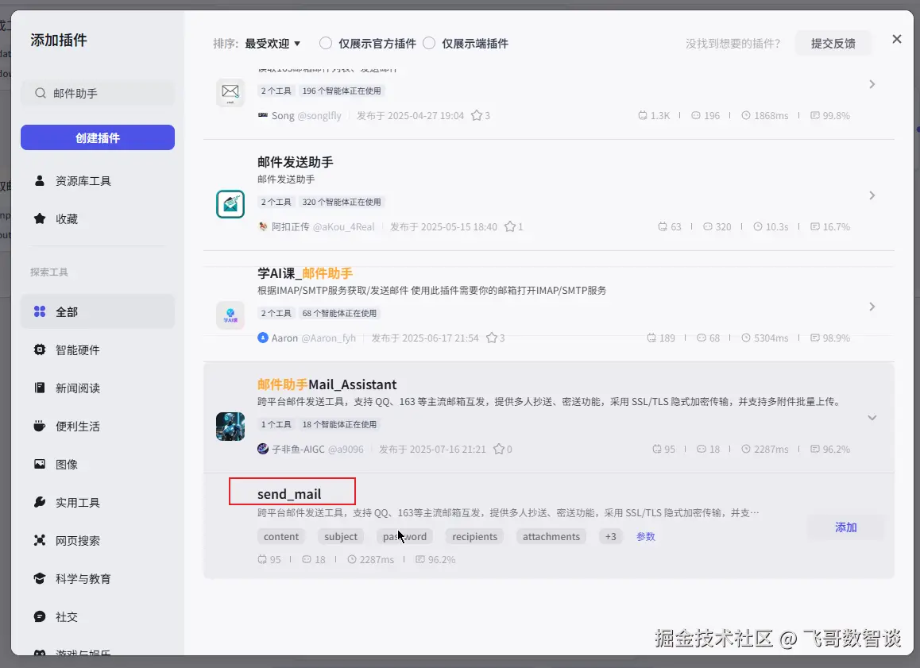Image resolution: width=920 pixels, height=668 pixels.
Task: Open 资源库工具 person icon entry
Action: click(x=39, y=180)
